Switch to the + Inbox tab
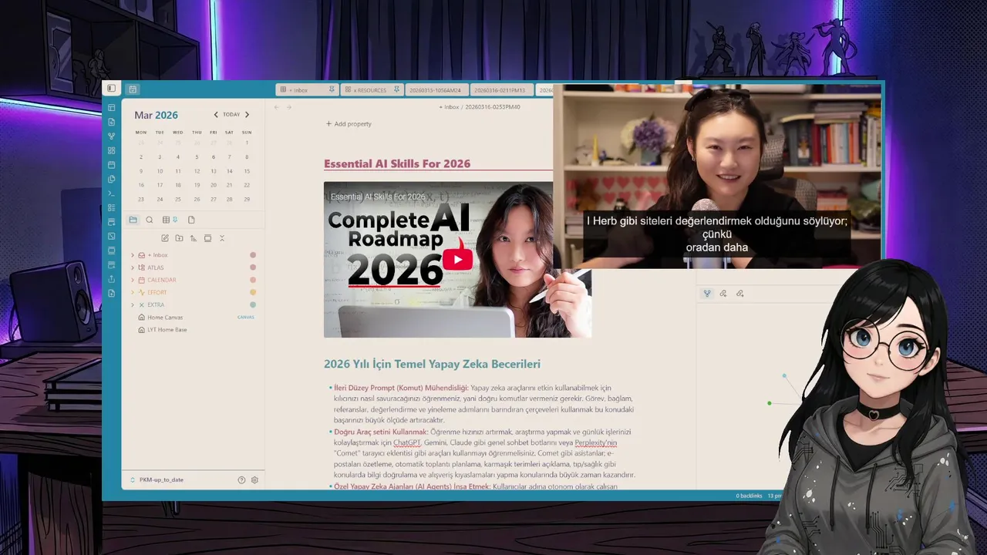Screen dimensions: 987x555 point(306,89)
